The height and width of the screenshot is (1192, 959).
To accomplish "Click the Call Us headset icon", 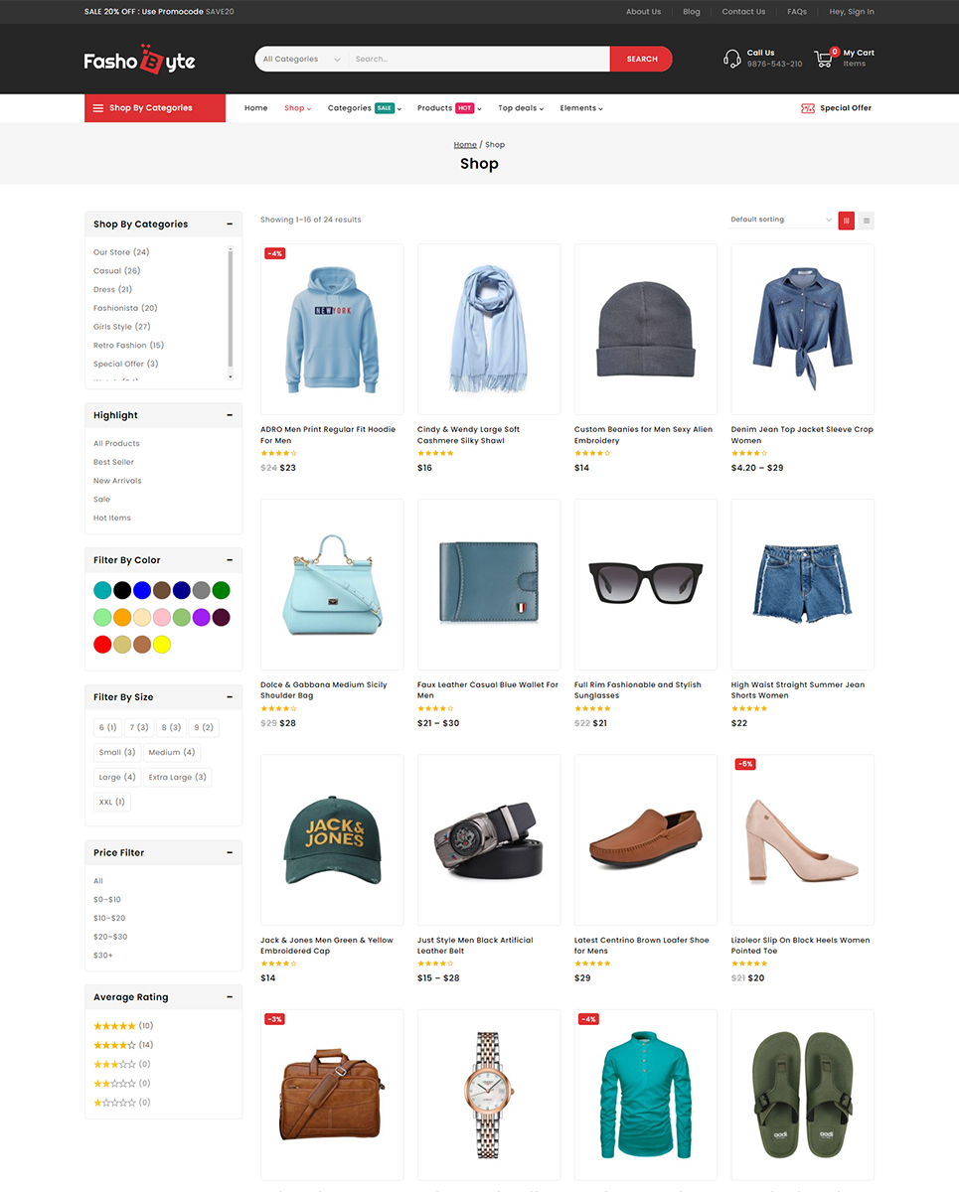I will point(731,59).
